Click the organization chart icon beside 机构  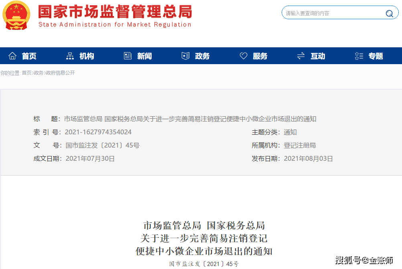coord(70,56)
